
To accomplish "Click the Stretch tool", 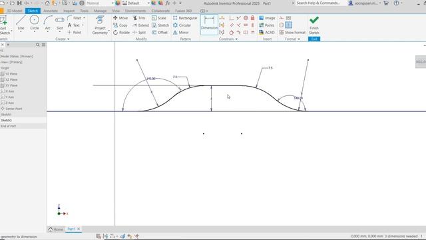I will [160, 25].
